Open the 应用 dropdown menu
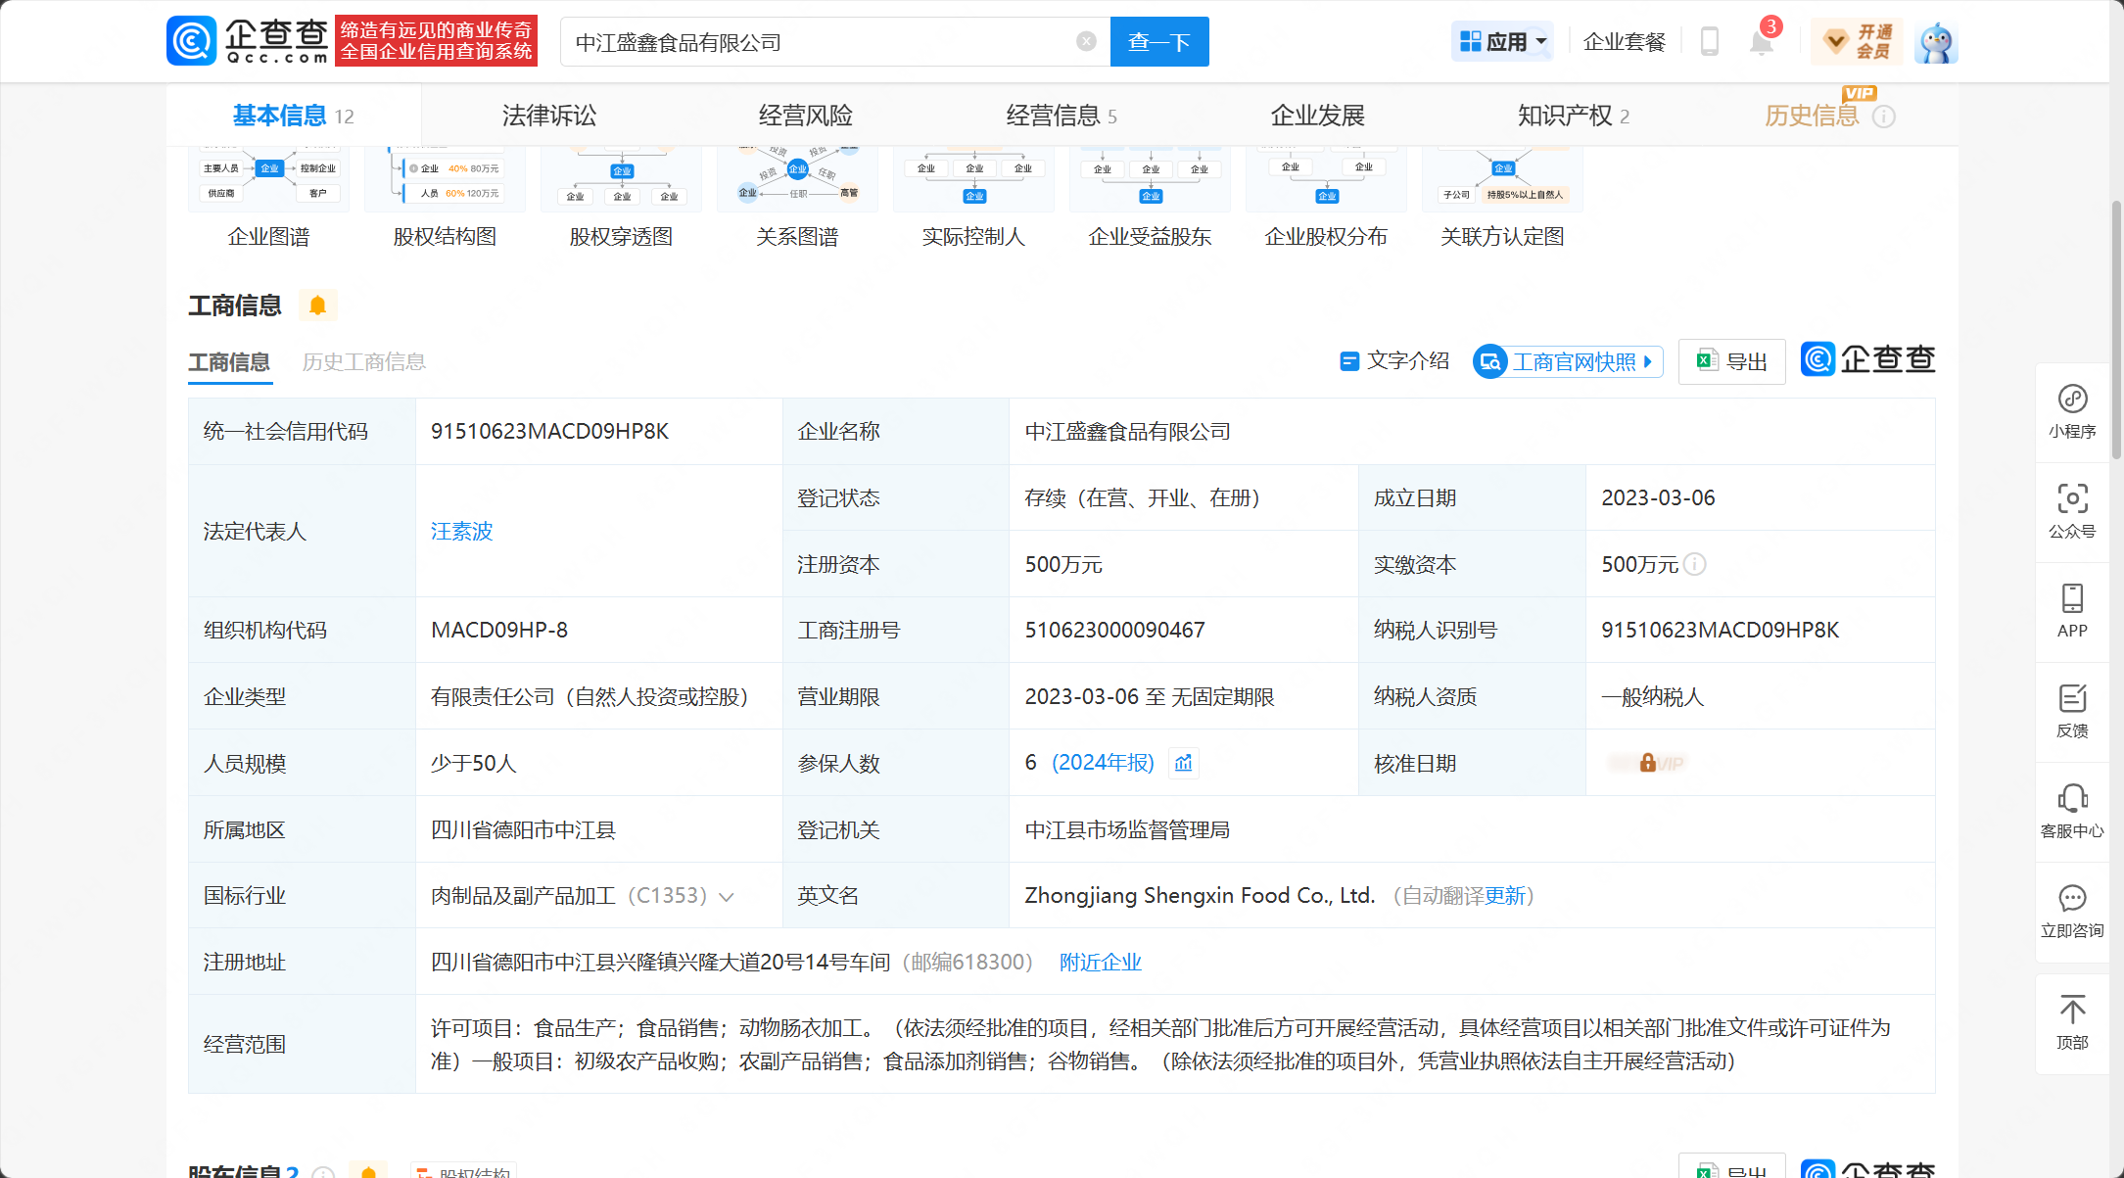Screen dimensions: 2124x1178 (x=1502, y=42)
